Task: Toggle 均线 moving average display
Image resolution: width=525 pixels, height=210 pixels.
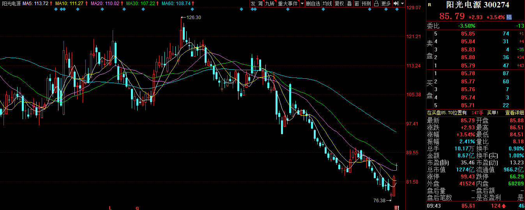Action: 327,4
